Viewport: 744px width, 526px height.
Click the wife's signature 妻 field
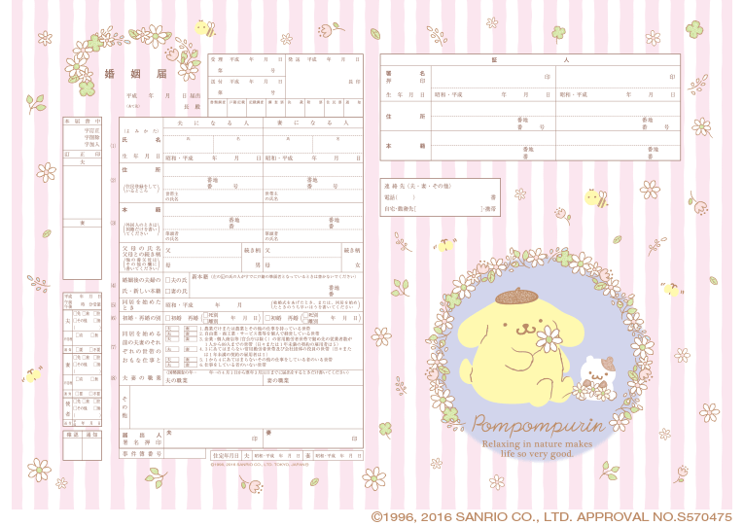313,438
